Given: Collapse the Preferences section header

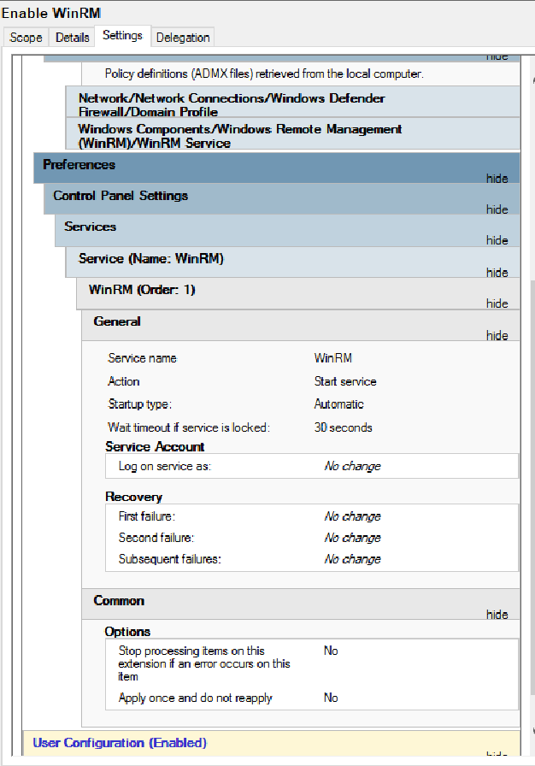Looking at the screenshot, I should click(x=277, y=168).
